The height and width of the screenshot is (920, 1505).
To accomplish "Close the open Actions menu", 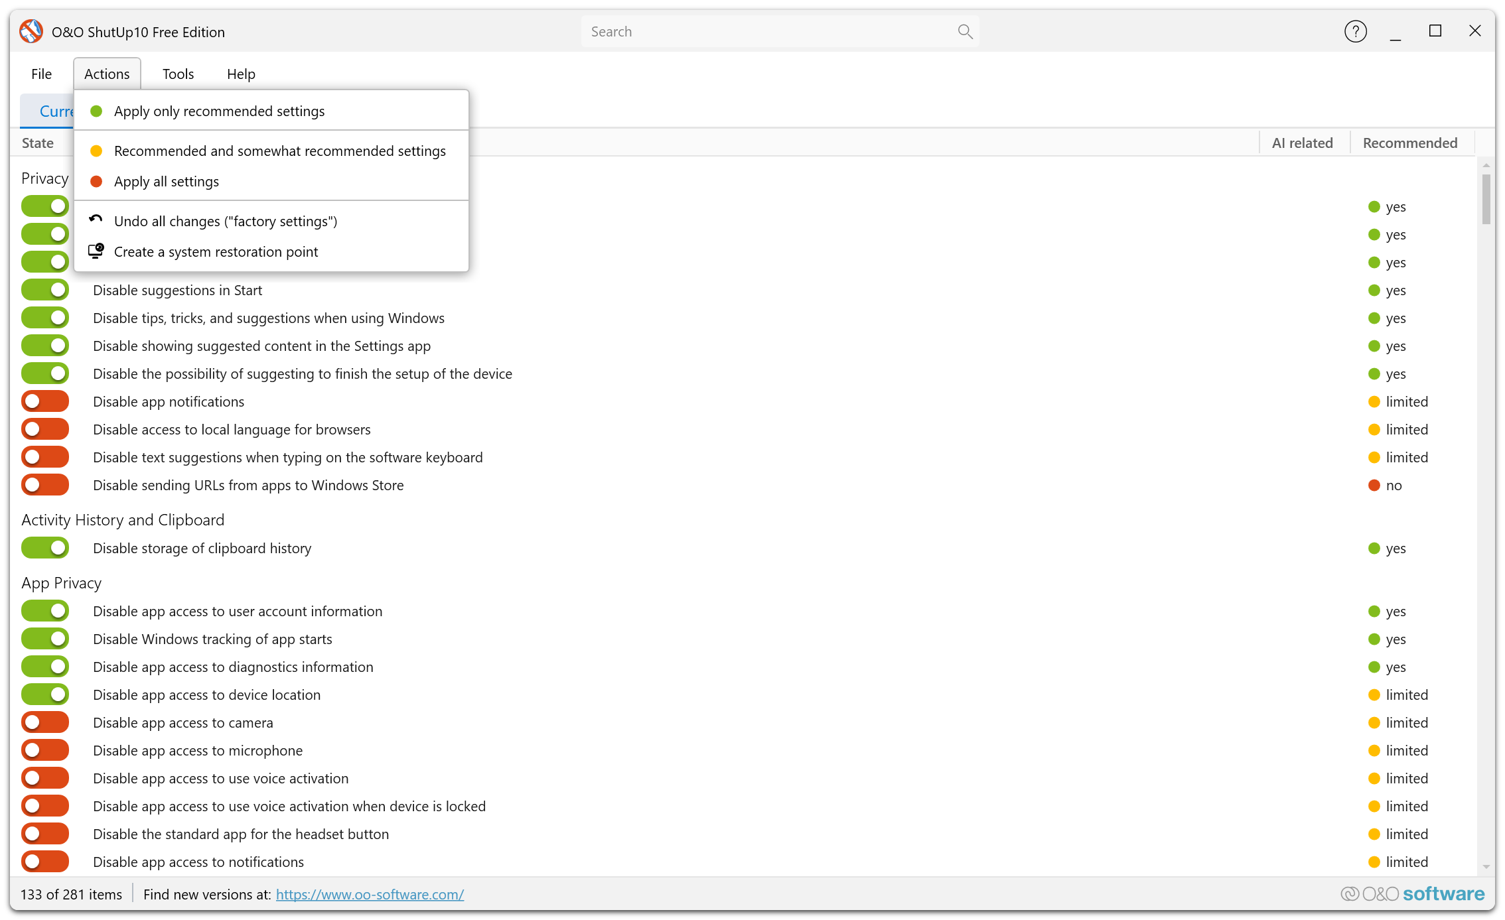I will tap(107, 74).
